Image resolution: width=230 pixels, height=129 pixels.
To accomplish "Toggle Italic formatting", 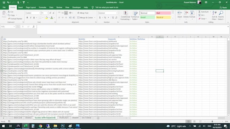I will (30, 18).
